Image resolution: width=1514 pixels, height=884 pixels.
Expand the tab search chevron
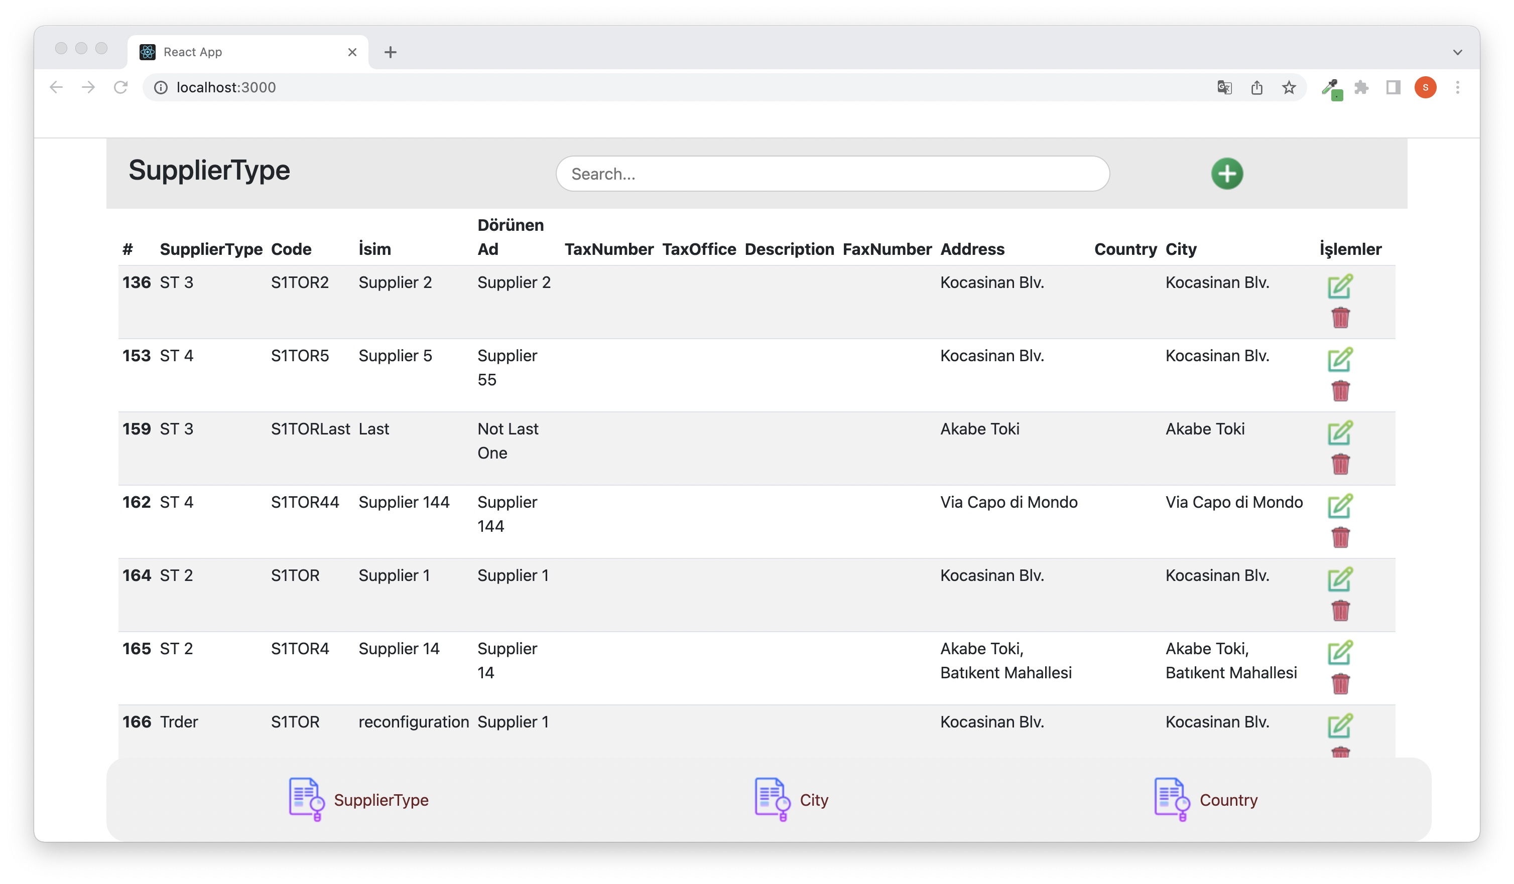point(1457,52)
